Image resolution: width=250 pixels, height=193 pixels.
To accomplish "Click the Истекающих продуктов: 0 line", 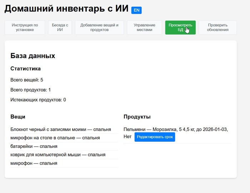I will 38,100.
